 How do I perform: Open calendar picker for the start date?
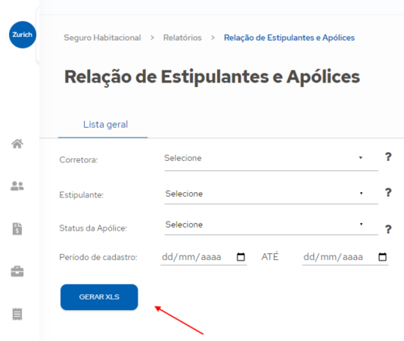(241, 257)
